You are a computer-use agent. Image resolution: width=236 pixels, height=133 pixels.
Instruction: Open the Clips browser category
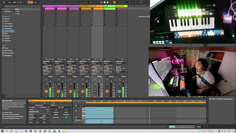(6, 34)
